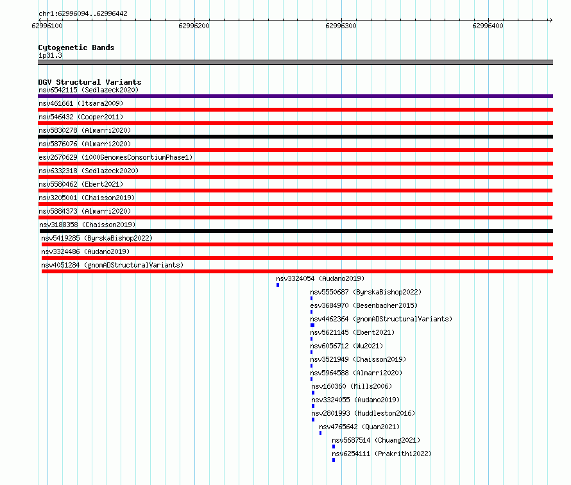The height and width of the screenshot is (485, 571).
Task: Click the black bar under nsv3188358
Action: click(296, 231)
